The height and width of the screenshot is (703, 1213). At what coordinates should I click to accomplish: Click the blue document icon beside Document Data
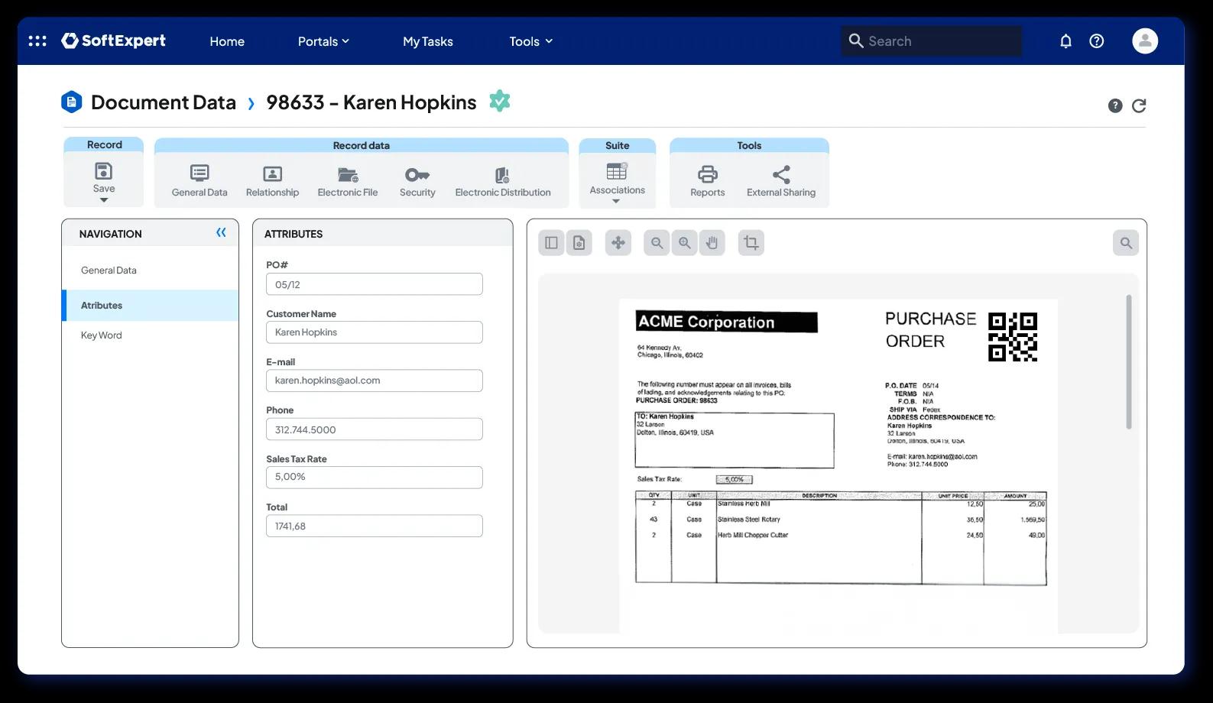71,102
